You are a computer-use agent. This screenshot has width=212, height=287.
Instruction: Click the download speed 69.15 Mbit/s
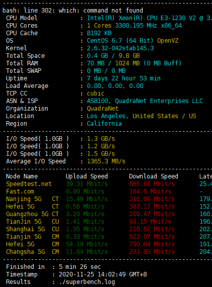pos(150,222)
